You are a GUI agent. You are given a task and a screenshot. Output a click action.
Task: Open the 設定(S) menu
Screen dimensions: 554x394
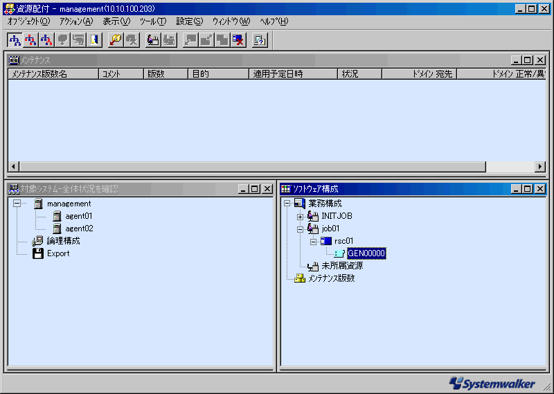tap(190, 21)
